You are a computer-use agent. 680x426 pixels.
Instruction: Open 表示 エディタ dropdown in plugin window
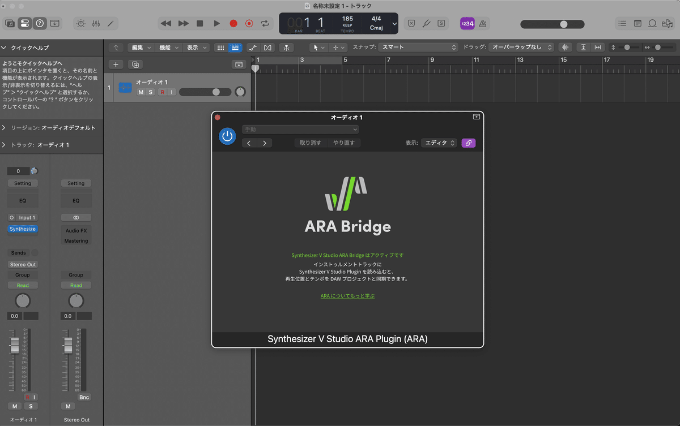439,143
